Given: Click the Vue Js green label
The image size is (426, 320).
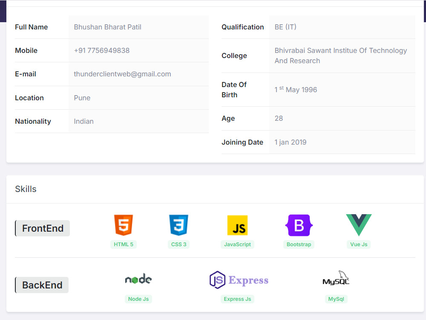Looking at the screenshot, I should (359, 244).
